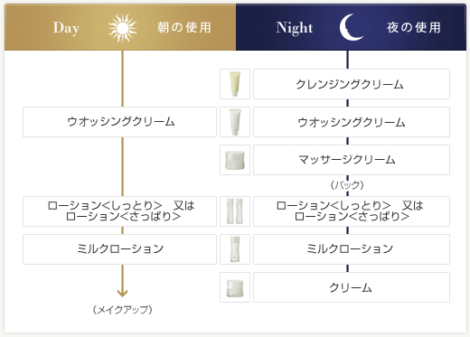Click the two lotion bottles image
This screenshot has width=470, height=337.
click(x=235, y=211)
